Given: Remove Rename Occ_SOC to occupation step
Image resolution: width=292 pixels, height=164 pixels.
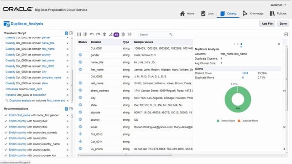Looking at the screenshot, I should tap(68, 95).
